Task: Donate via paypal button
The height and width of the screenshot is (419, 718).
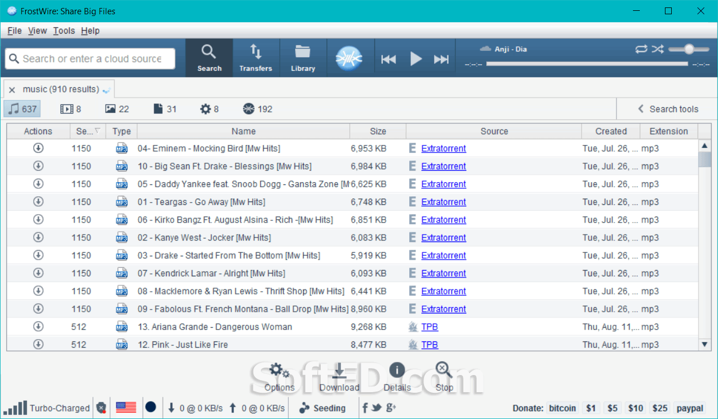Action: pos(689,408)
